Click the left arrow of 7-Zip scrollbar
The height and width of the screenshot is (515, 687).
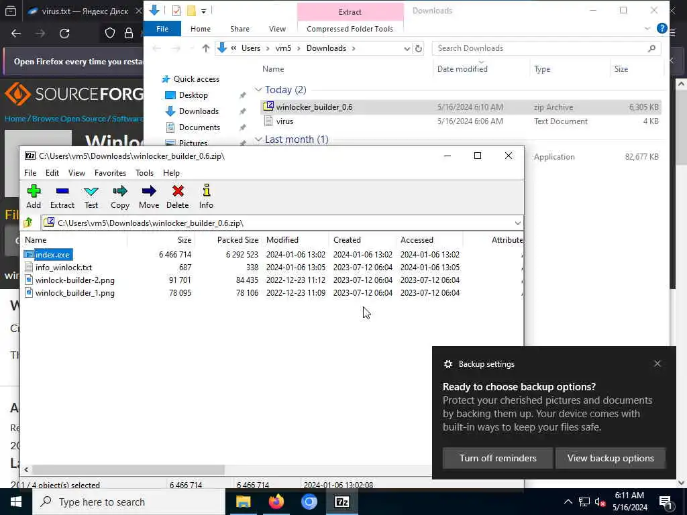coord(26,469)
